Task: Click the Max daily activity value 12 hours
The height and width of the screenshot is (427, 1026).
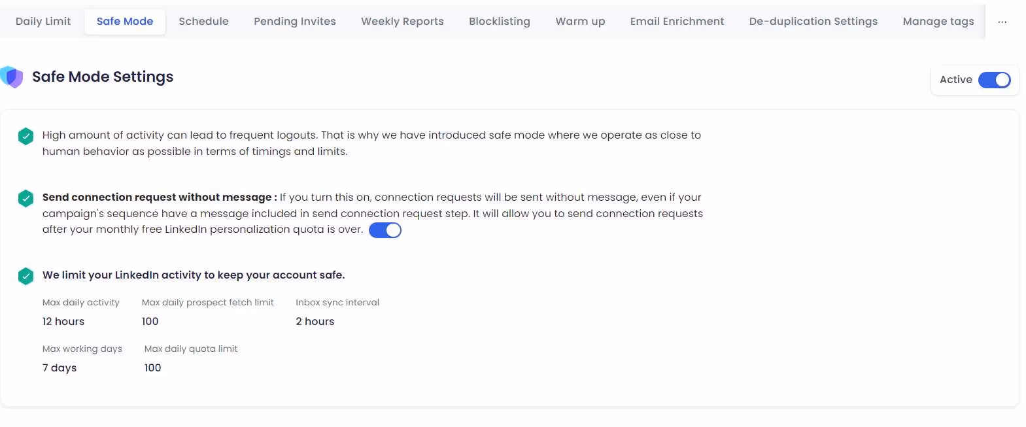Action: click(x=63, y=321)
